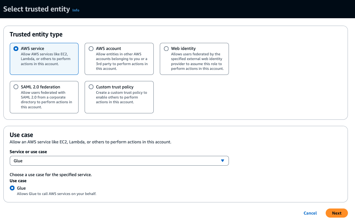Click the blue dropdown arrow beside Glue
The image size is (355, 223).
223,161
